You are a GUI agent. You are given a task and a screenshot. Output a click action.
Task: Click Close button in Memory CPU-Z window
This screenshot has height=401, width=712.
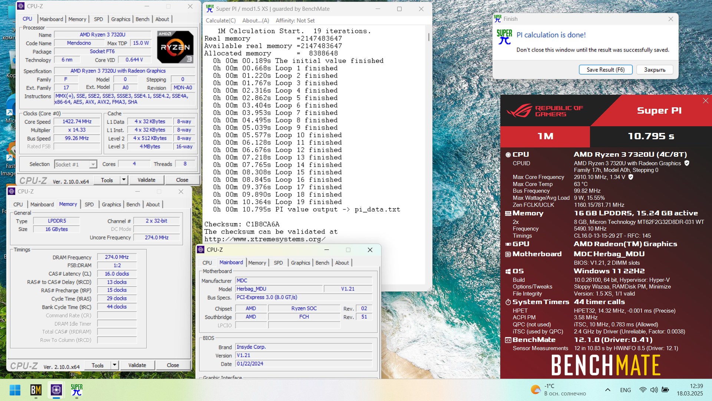(x=173, y=365)
